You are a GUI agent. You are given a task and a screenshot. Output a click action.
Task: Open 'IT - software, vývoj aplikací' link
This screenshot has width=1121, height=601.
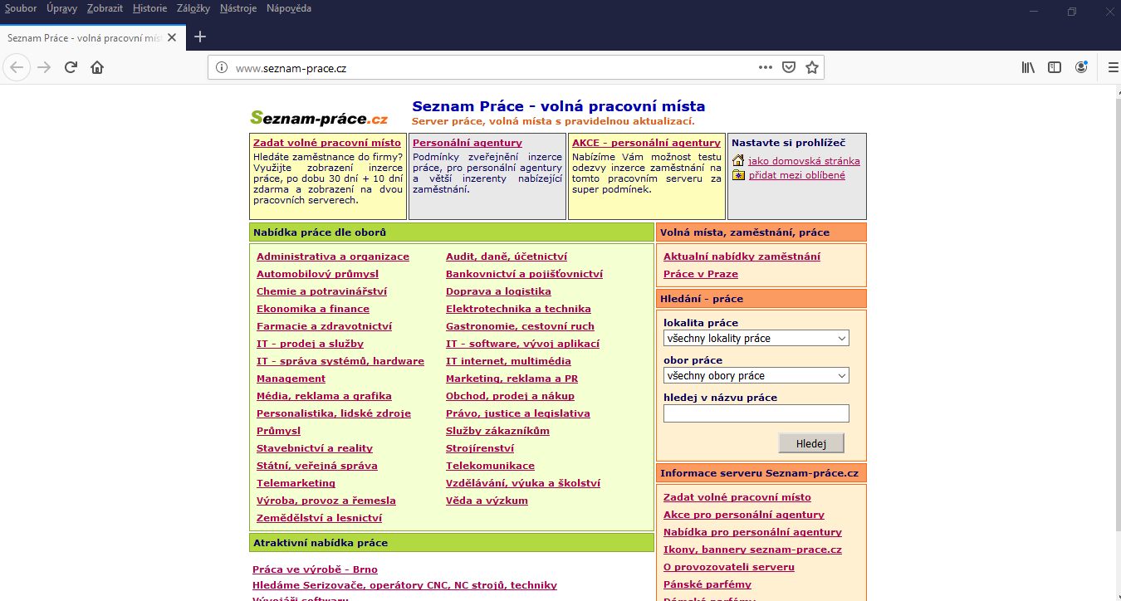click(x=522, y=344)
